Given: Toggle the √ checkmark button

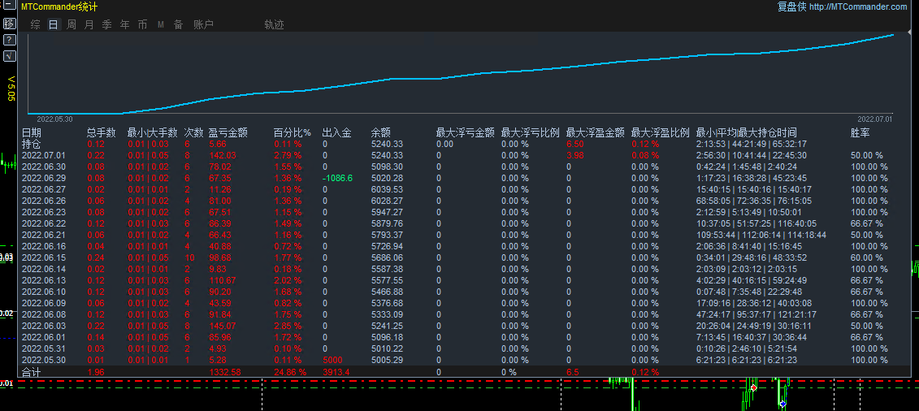Looking at the screenshot, I should [x=10, y=56].
